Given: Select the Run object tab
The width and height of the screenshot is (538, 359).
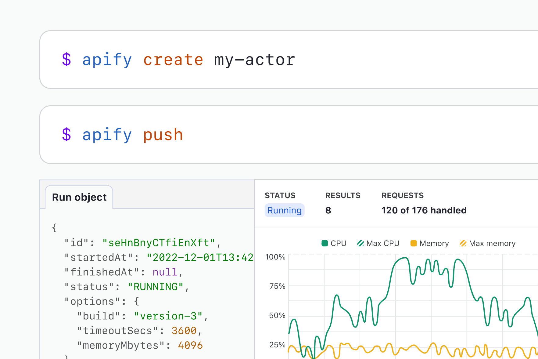Looking at the screenshot, I should pyautogui.click(x=79, y=197).
